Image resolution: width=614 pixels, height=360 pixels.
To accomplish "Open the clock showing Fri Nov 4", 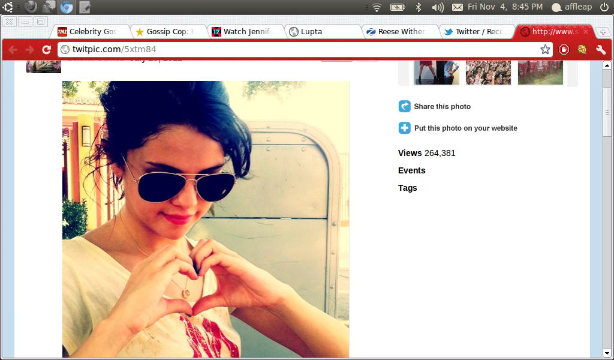I will 505,7.
